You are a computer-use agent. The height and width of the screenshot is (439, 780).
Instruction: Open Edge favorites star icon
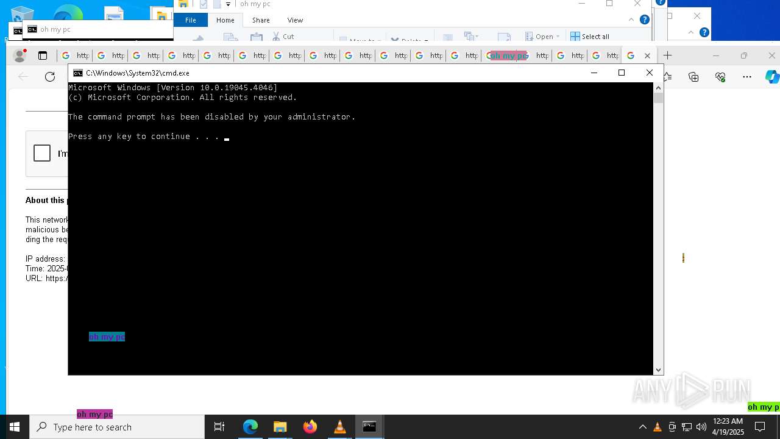668,76
